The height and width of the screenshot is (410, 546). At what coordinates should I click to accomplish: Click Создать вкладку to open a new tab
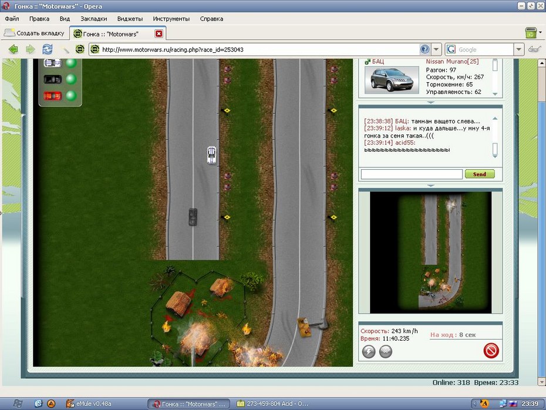point(34,33)
